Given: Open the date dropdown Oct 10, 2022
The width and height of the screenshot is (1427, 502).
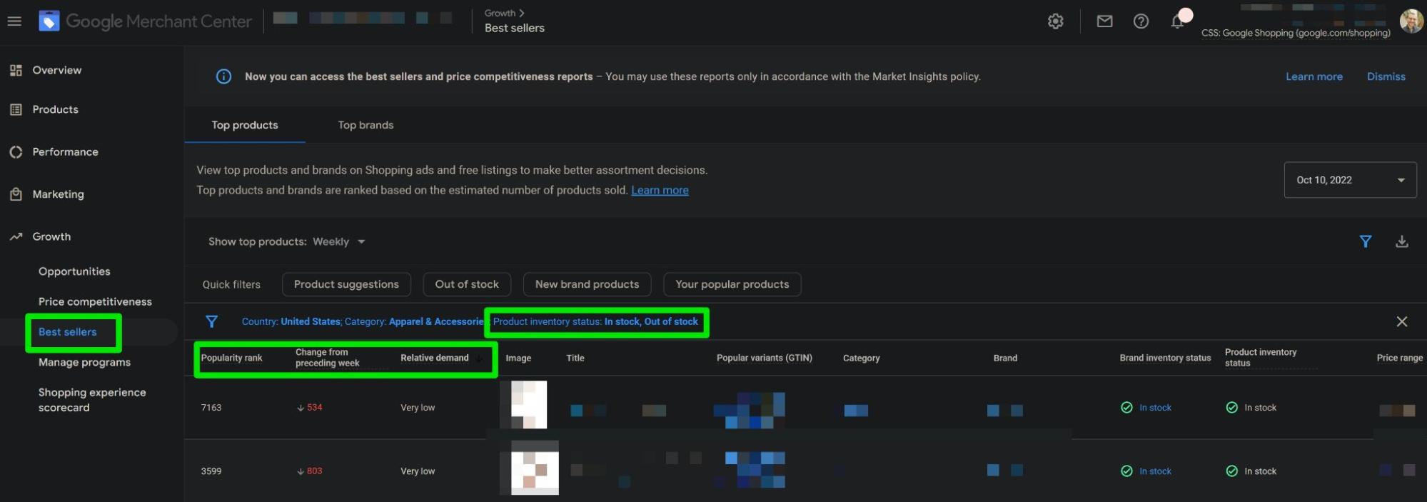Looking at the screenshot, I should coord(1350,180).
